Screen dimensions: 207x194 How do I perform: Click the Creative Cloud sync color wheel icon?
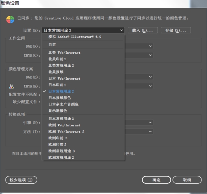pos(10,19)
